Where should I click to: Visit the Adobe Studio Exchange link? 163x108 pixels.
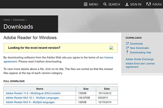point(139,59)
